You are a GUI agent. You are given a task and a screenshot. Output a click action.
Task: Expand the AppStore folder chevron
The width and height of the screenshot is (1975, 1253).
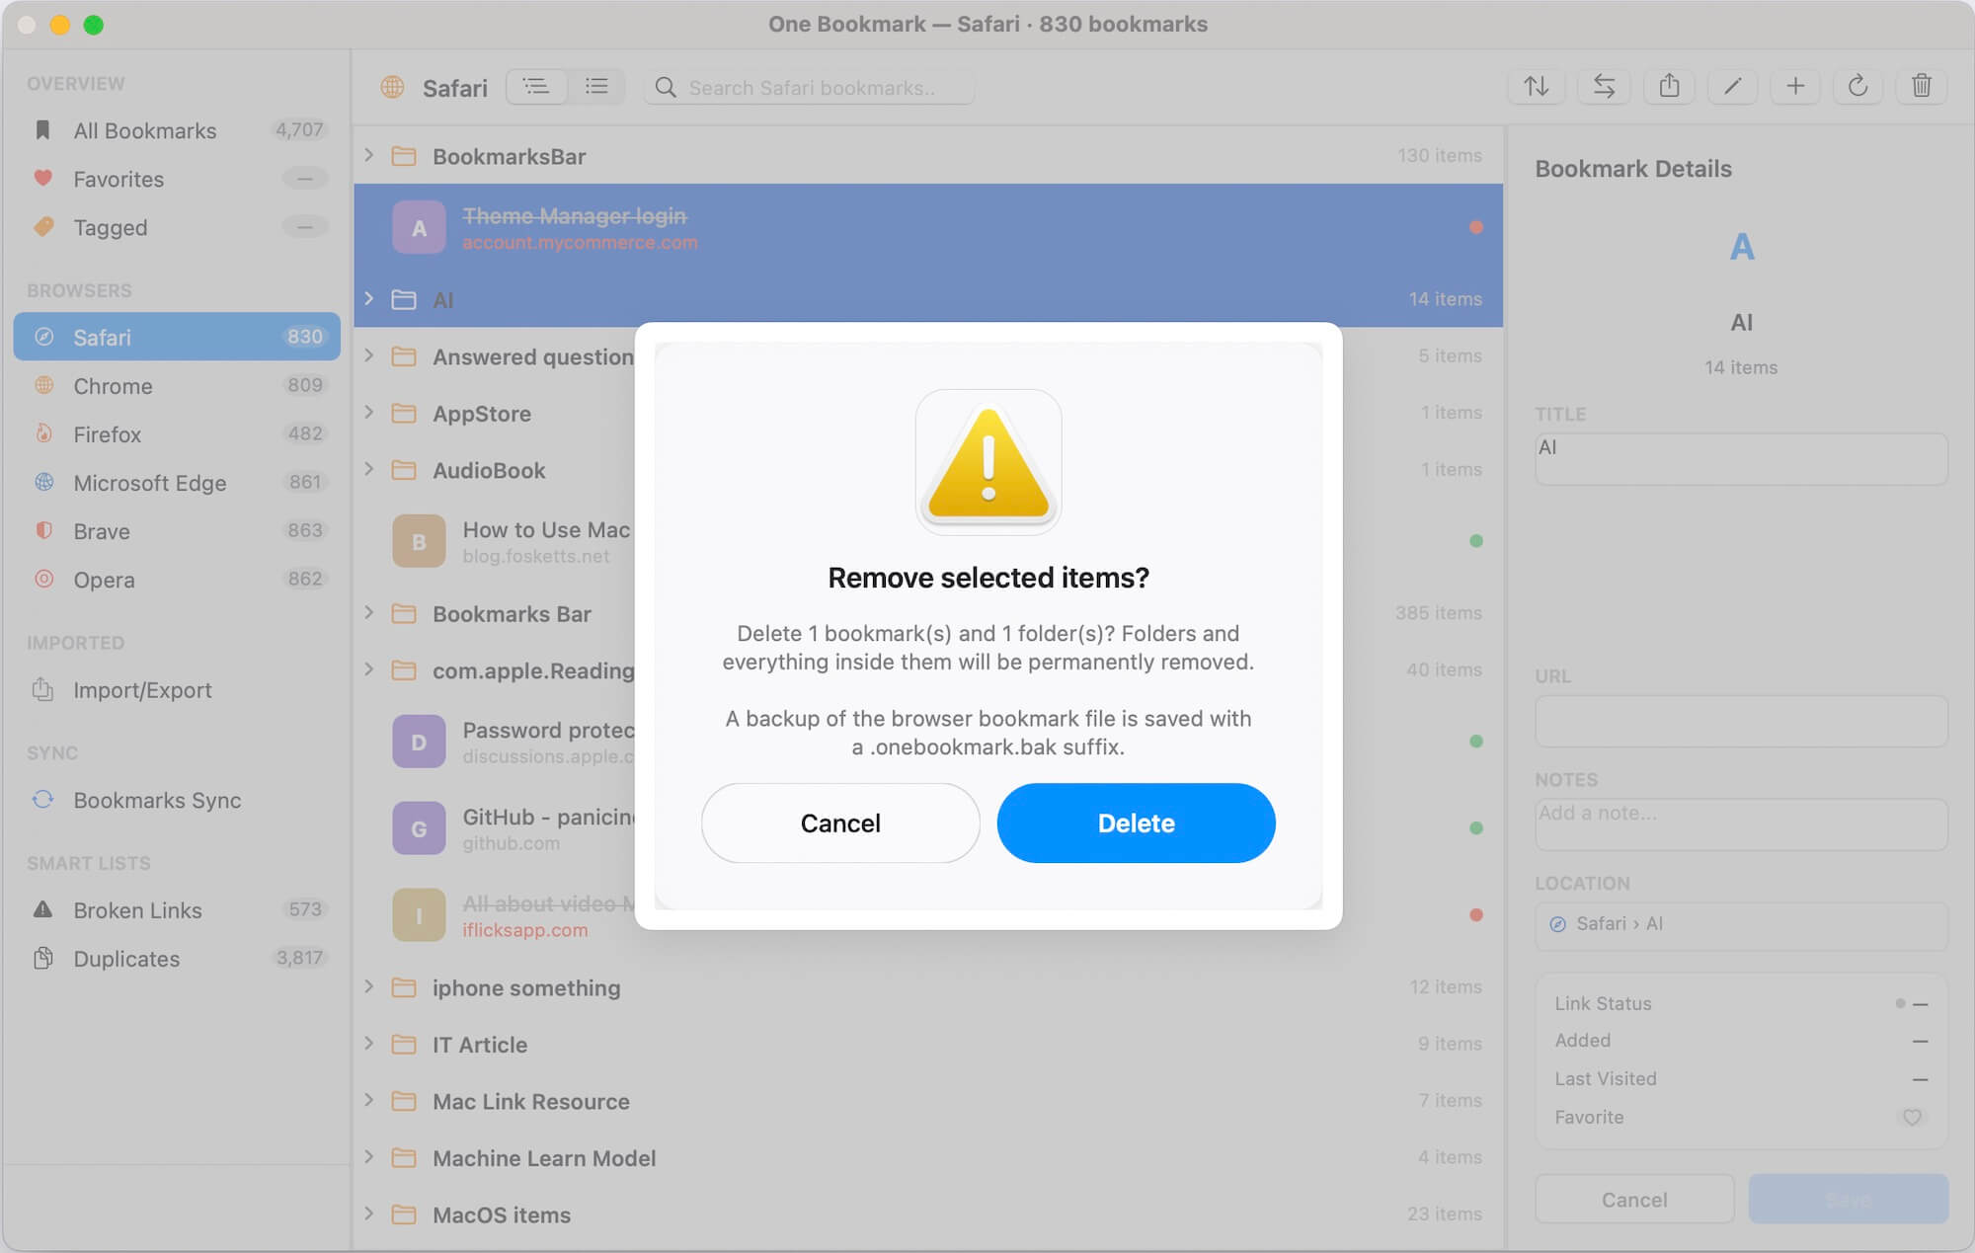point(369,412)
